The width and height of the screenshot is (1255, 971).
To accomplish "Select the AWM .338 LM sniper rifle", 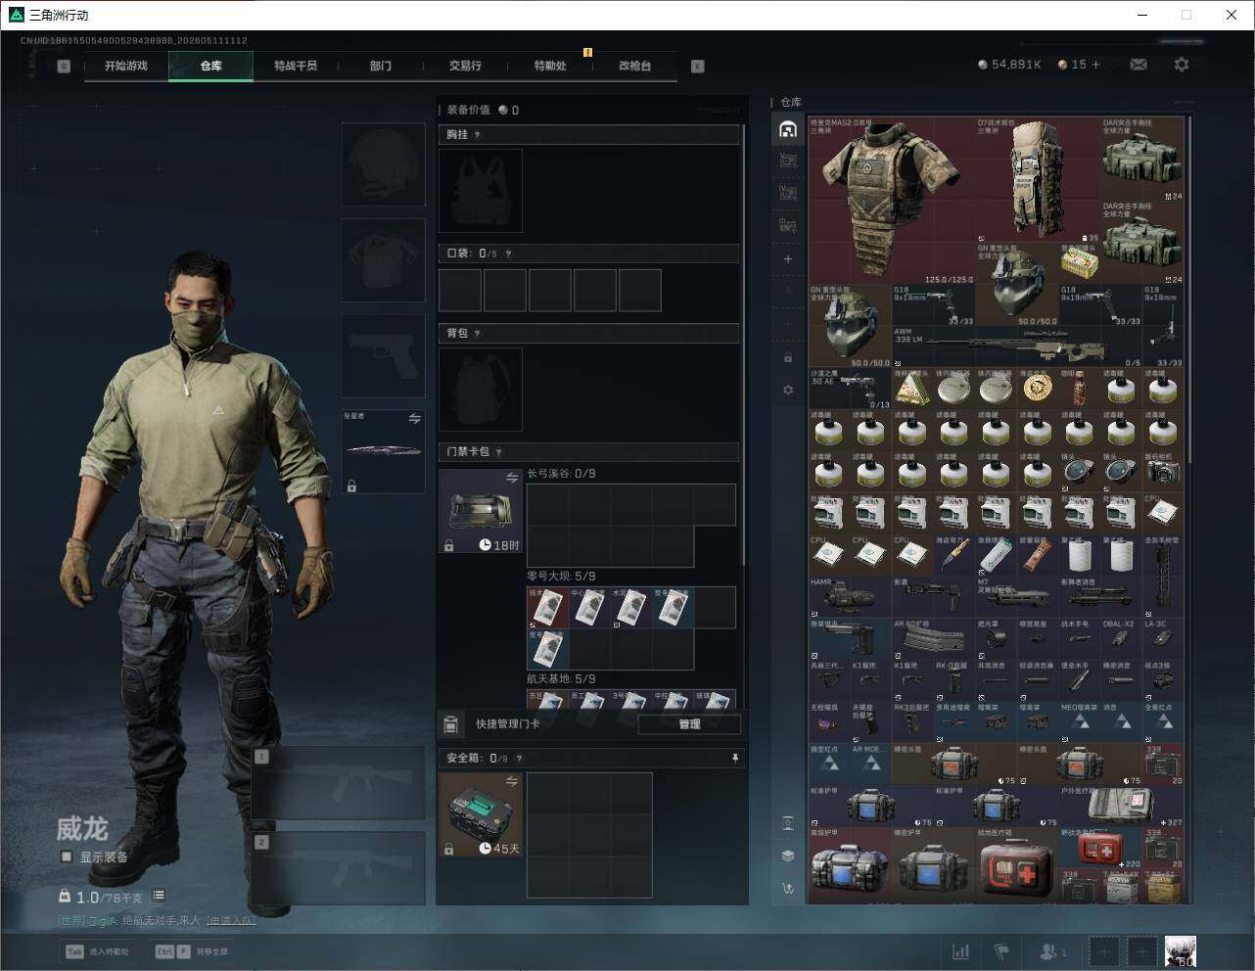I will (1017, 347).
